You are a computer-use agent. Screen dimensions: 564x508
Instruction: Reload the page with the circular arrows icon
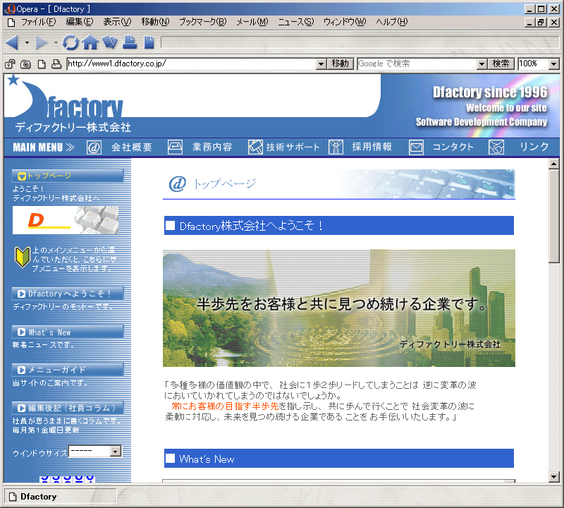click(x=70, y=42)
